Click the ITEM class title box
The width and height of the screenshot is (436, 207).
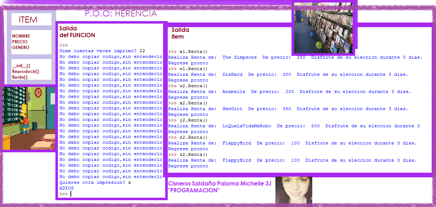(31, 20)
